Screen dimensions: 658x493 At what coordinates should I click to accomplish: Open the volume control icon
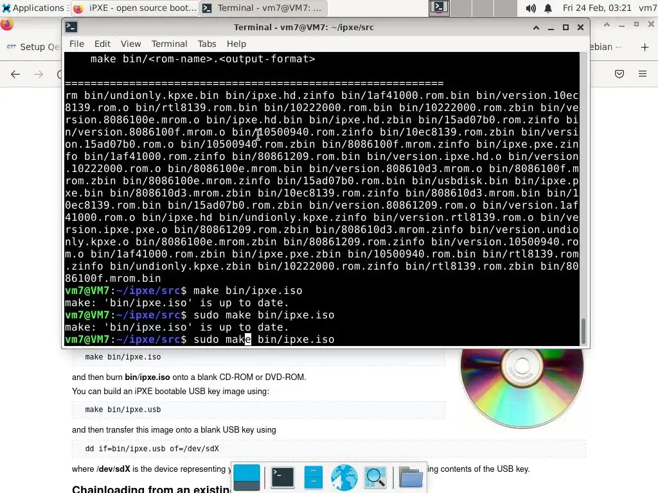531,8
